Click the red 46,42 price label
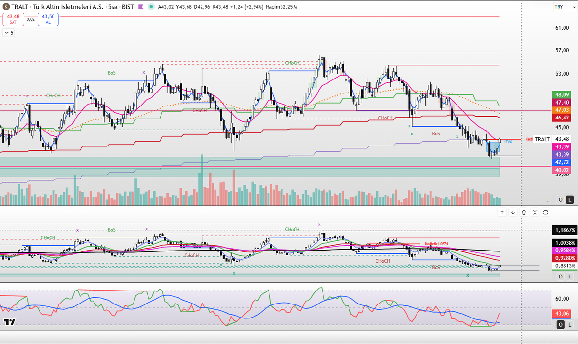 [x=562, y=118]
